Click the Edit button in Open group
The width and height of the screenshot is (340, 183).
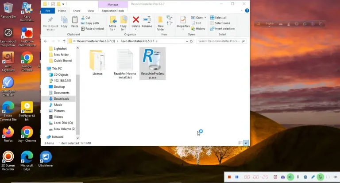coord(197,23)
